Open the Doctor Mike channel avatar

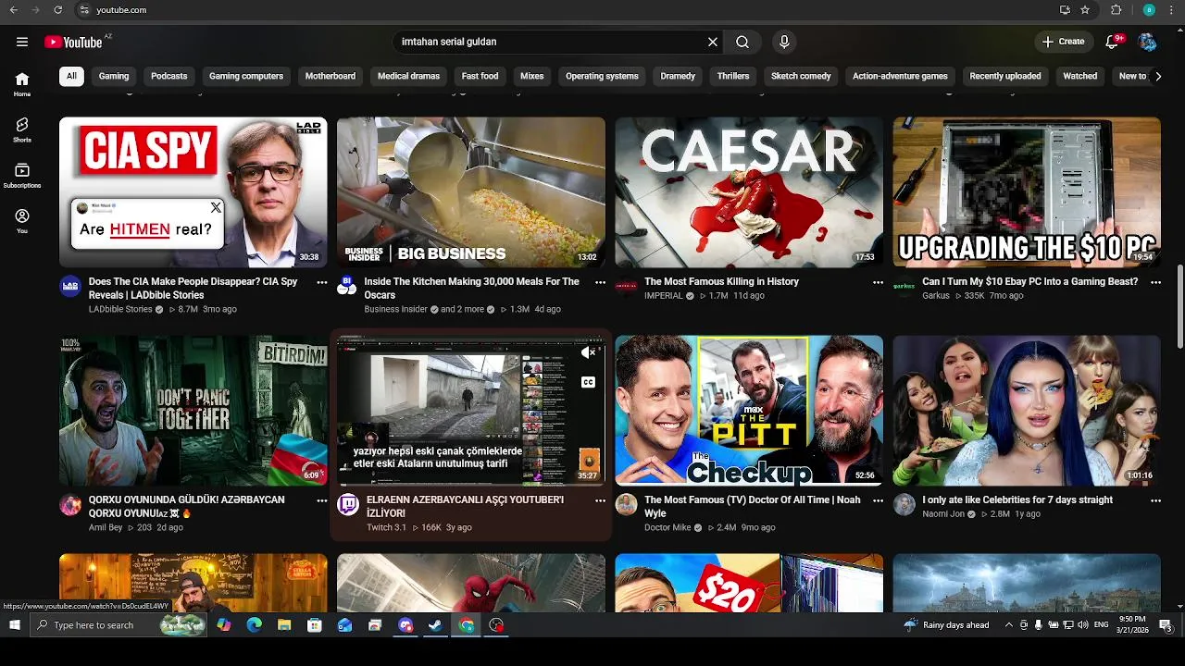click(627, 504)
